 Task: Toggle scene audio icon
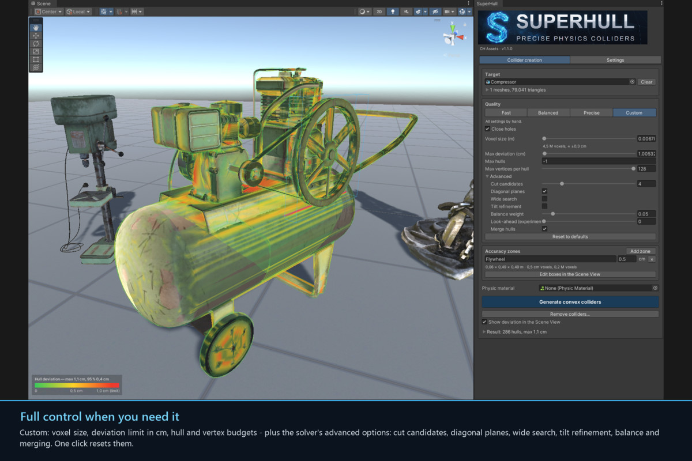point(406,12)
